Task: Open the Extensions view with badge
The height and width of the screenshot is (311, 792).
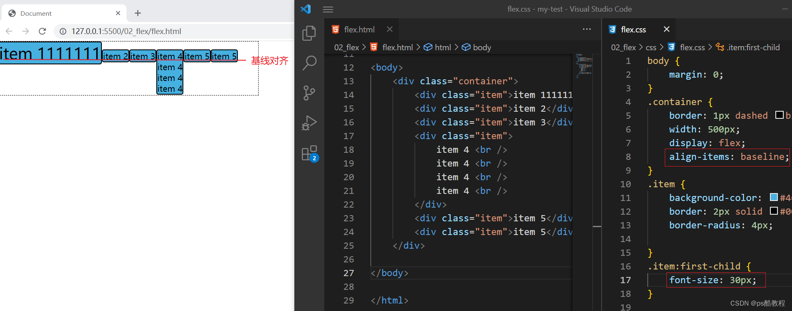Action: (x=310, y=153)
